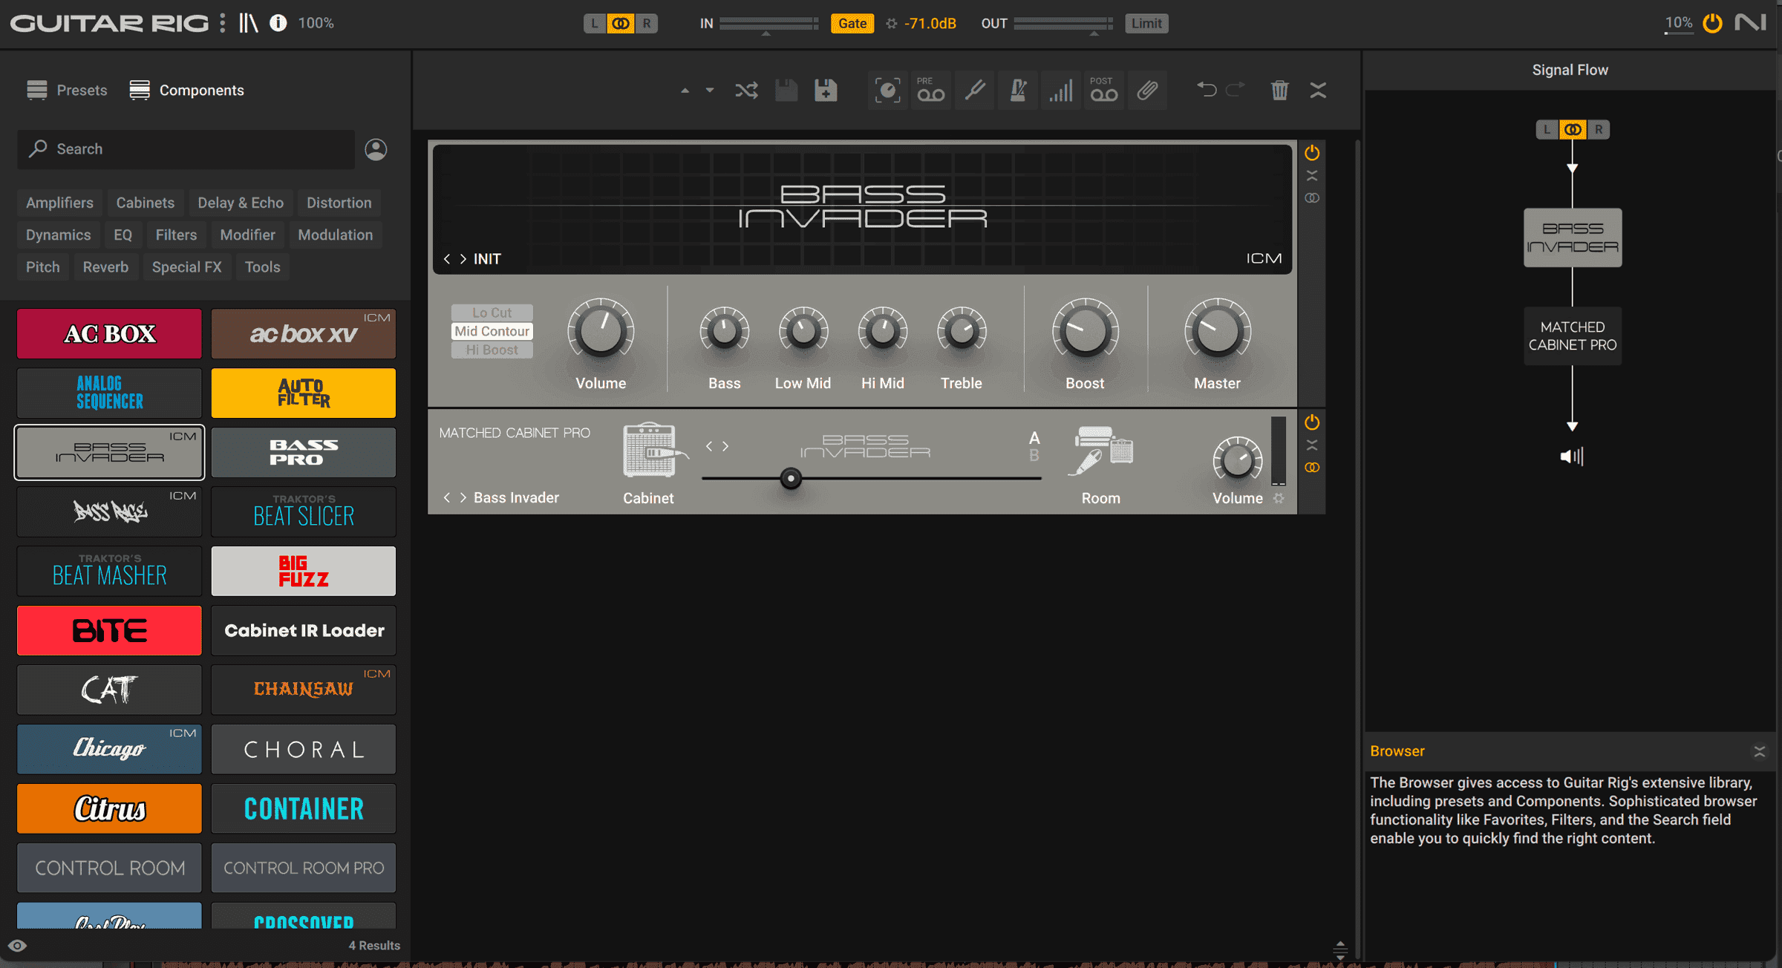Viewport: 1782px width, 968px height.
Task: Open the tuner icon
Action: (x=974, y=91)
